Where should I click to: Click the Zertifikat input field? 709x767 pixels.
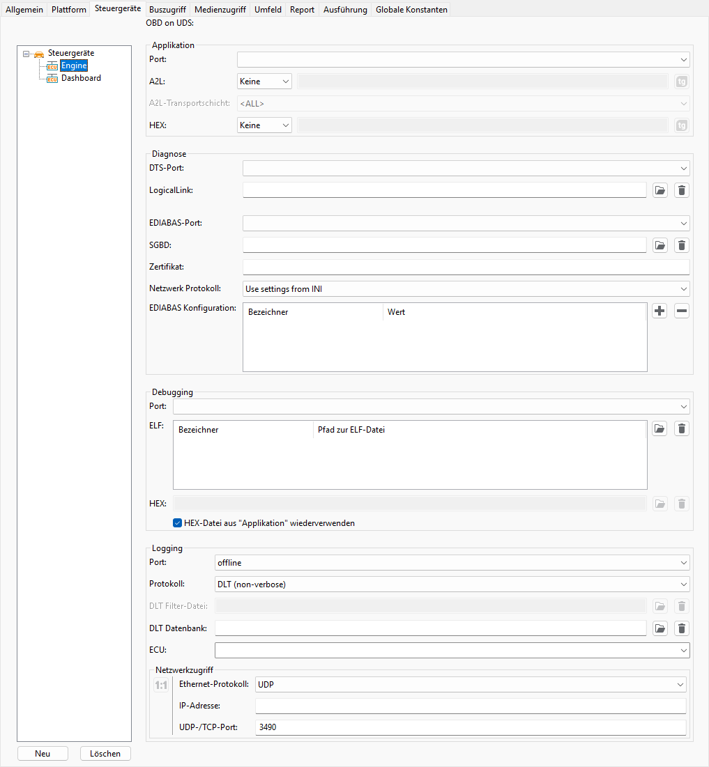466,267
